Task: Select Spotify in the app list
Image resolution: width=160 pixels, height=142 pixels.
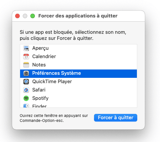Action: click(x=78, y=98)
